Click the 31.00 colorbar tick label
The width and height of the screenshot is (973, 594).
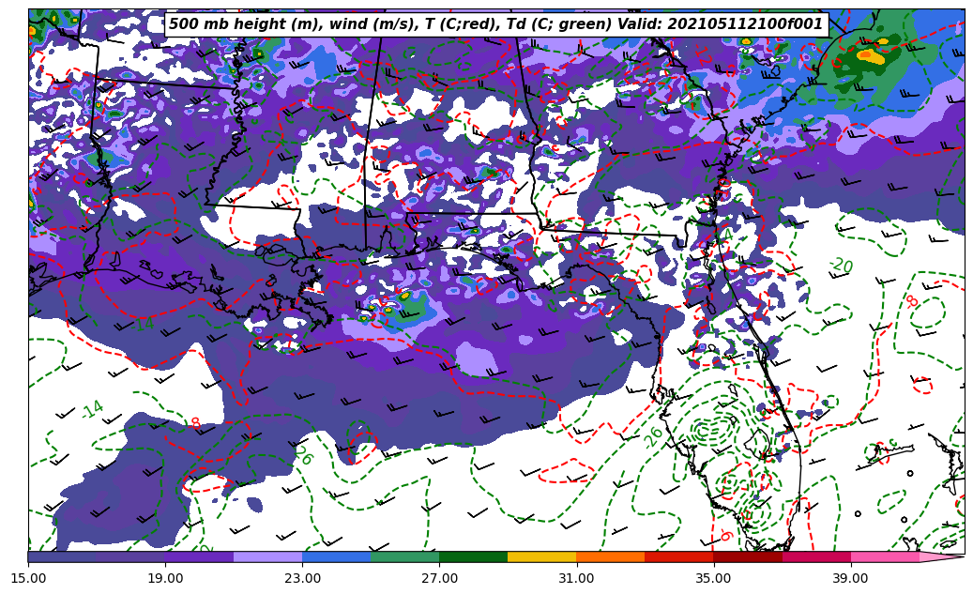pos(576,579)
